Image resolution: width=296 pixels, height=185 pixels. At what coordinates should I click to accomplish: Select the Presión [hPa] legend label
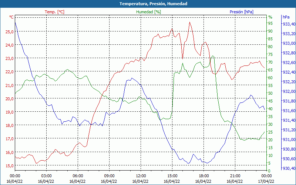[x=242, y=12]
